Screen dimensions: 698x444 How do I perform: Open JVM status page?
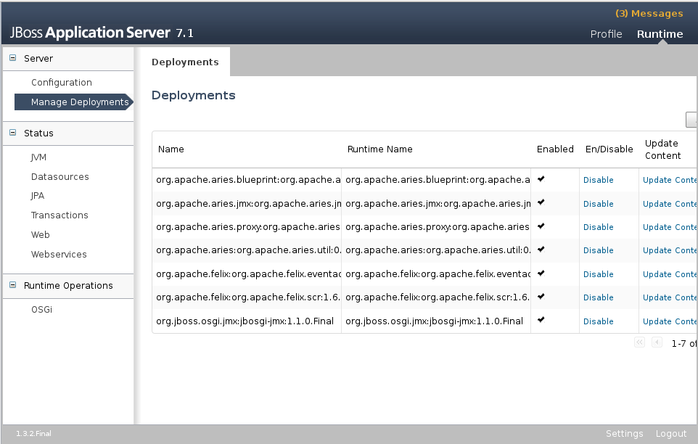tap(38, 157)
